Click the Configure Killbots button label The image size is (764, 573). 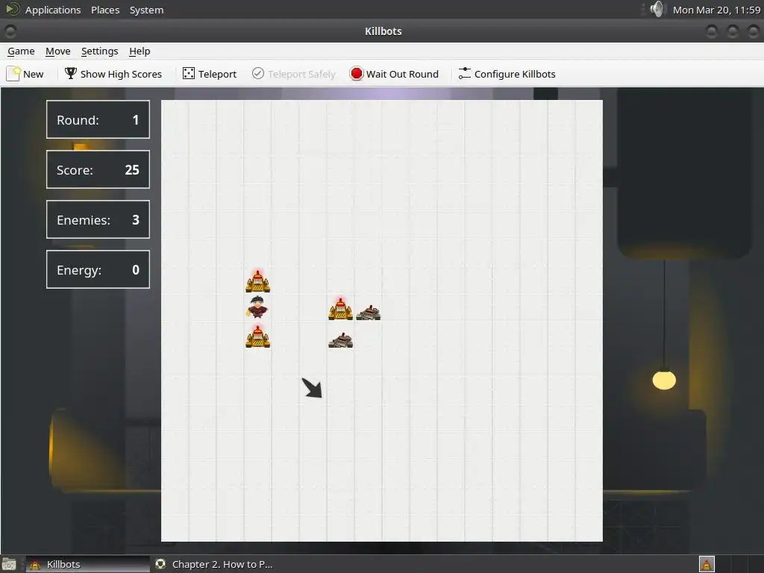click(515, 74)
